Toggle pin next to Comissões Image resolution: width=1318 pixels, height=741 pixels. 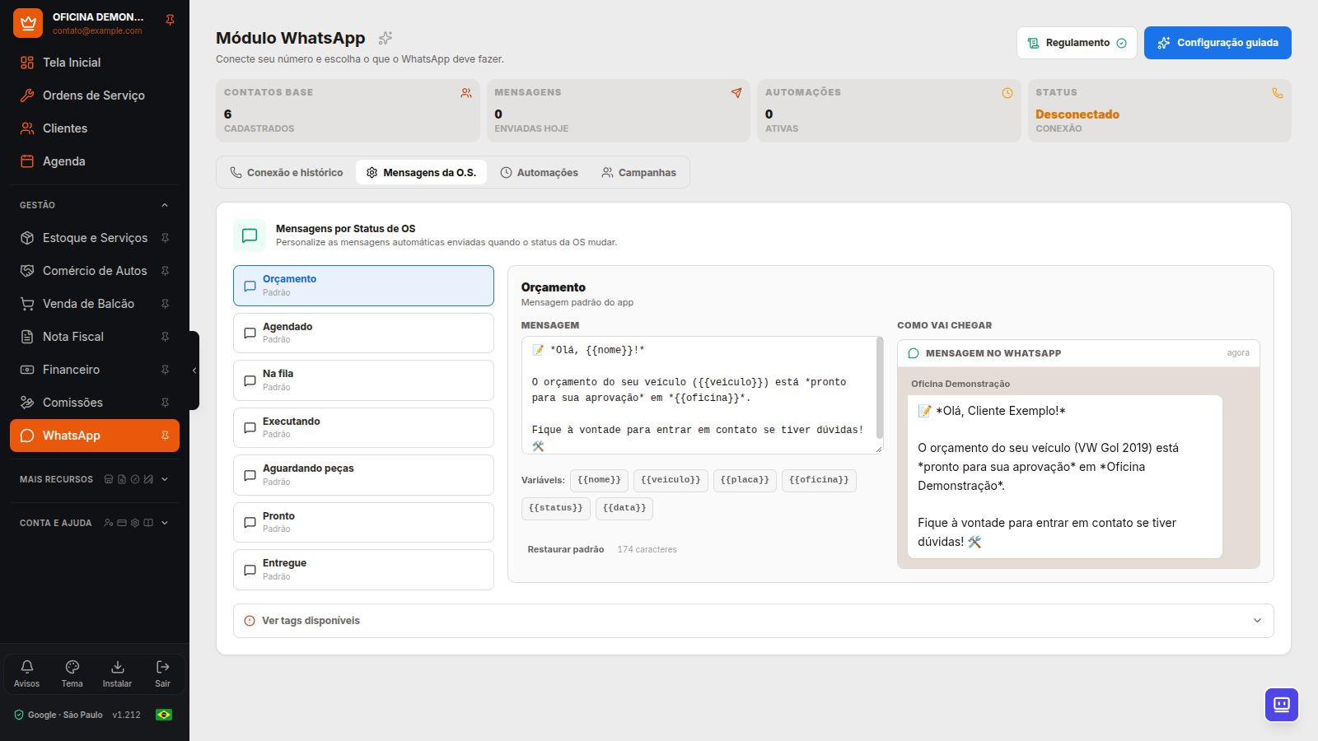165,403
